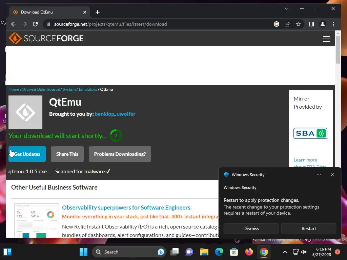The height and width of the screenshot is (260, 347).
Task: Open the tab search dropdown chevron
Action: coord(286,8)
